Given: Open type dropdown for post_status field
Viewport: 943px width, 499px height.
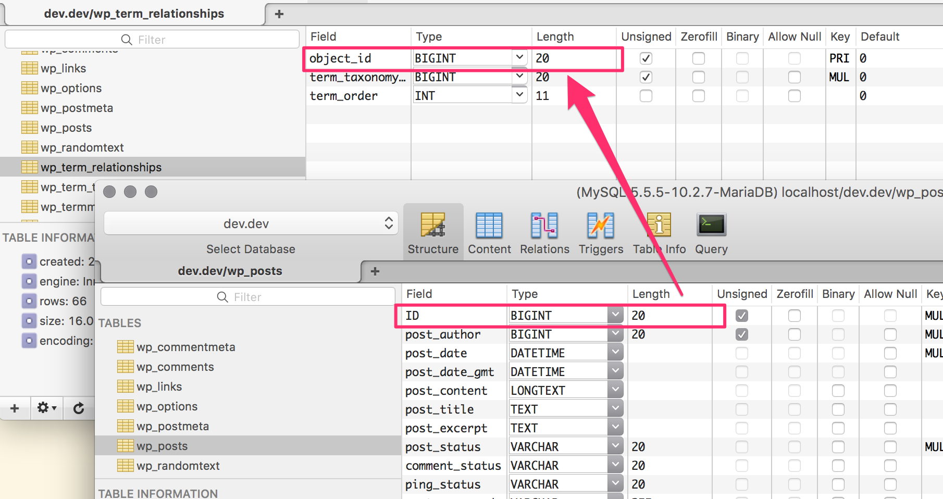Looking at the screenshot, I should click(x=615, y=446).
